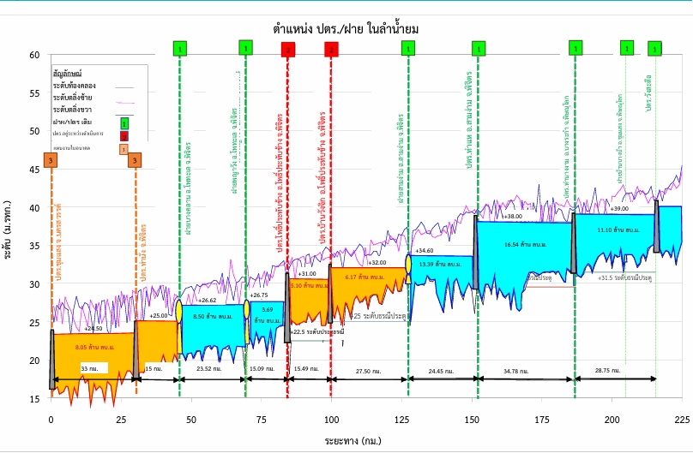Click the 34.78 กม. distance label
Screen dimensions: 693x453
(517, 369)
